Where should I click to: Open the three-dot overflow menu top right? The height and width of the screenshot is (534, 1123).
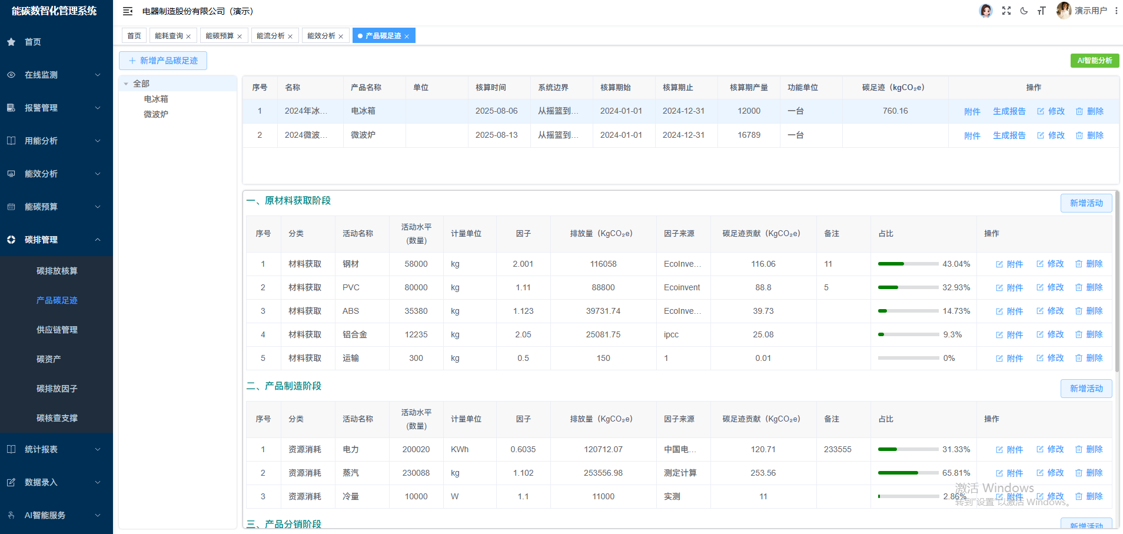click(x=1117, y=11)
